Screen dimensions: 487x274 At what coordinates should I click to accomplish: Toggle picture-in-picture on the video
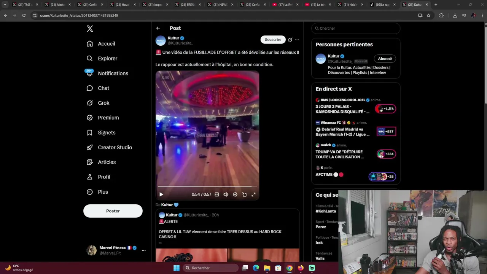tap(244, 194)
